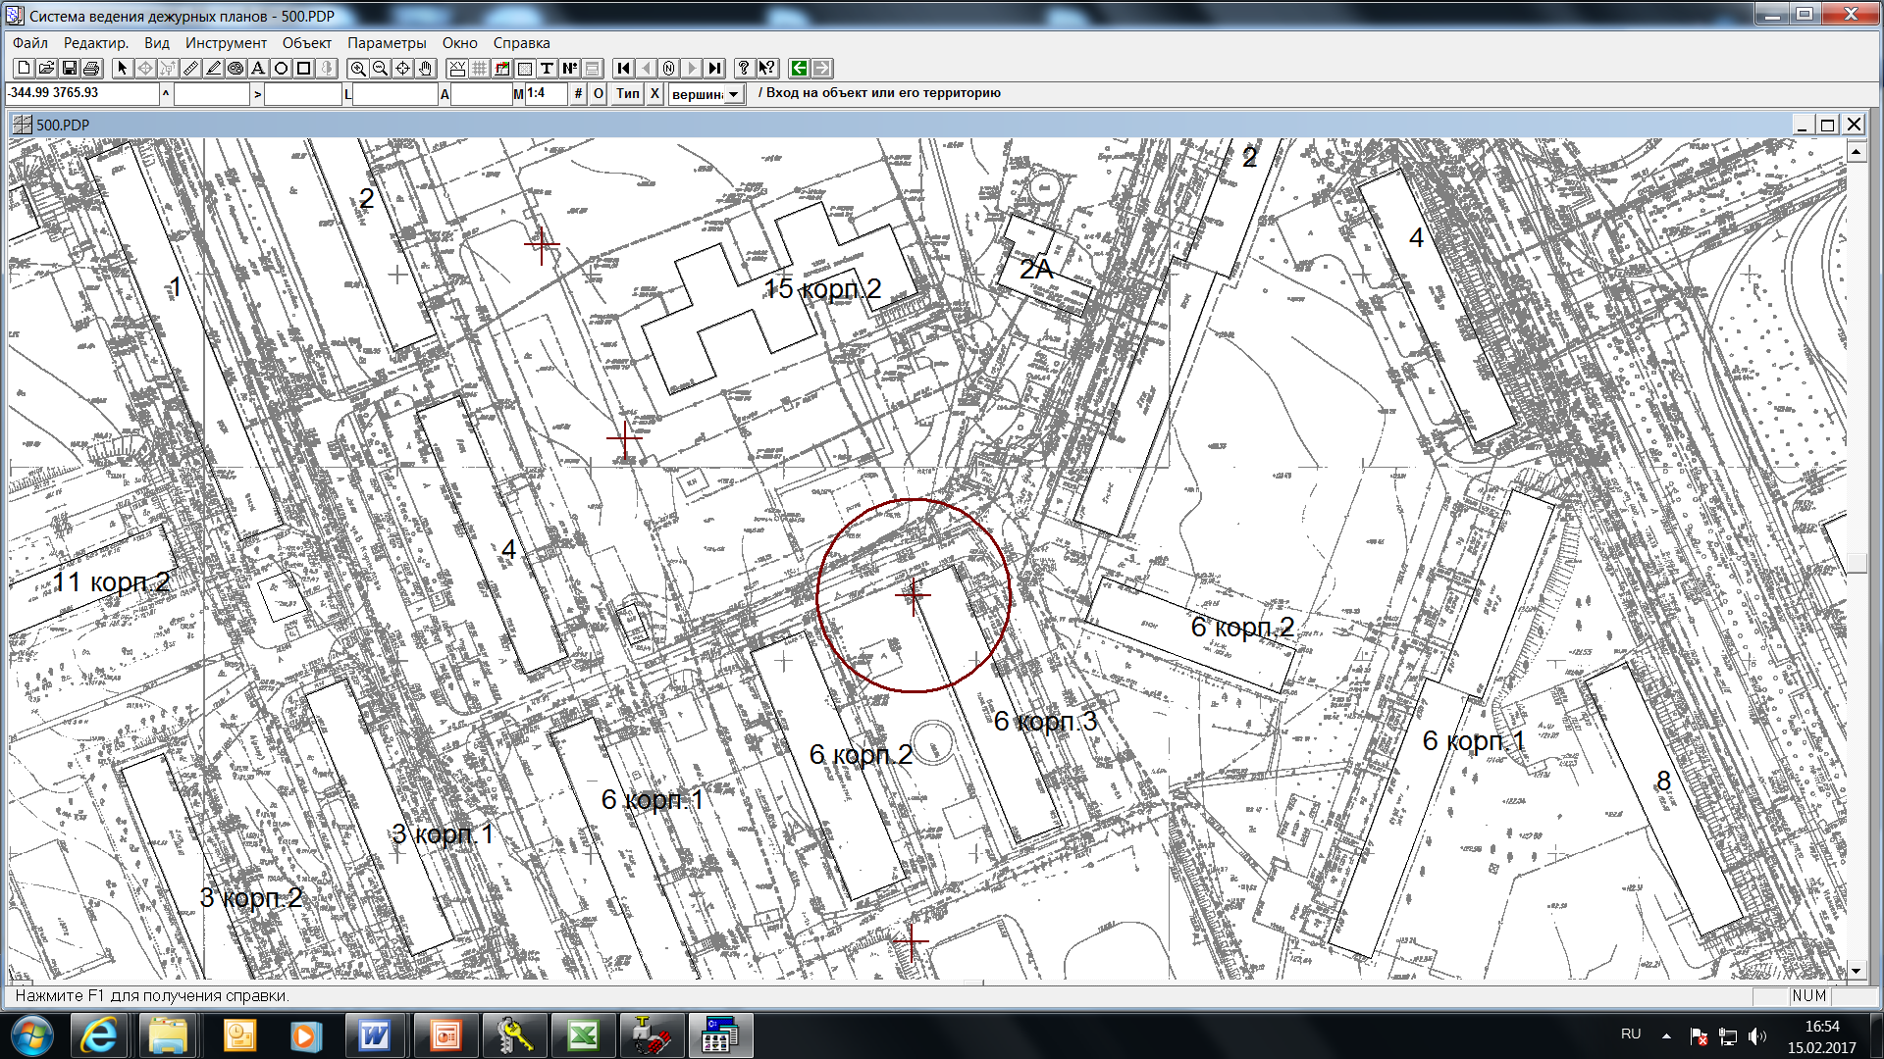Open Excel from the taskbar

[583, 1035]
